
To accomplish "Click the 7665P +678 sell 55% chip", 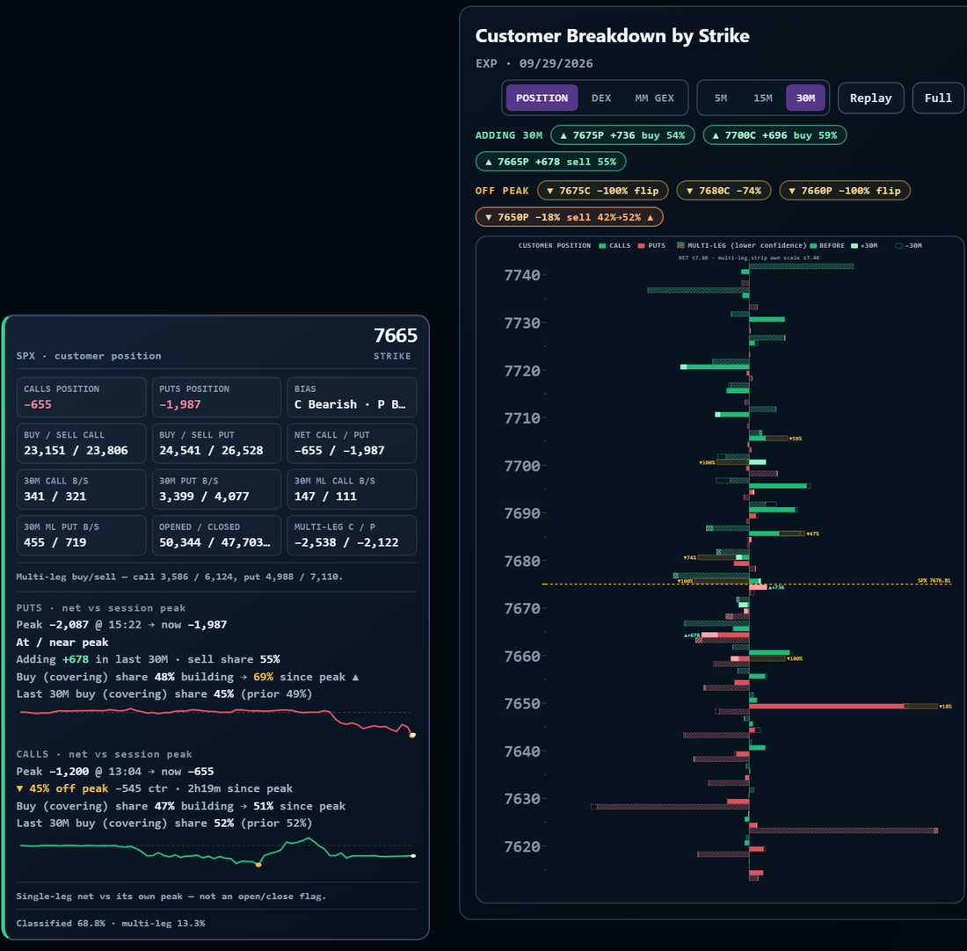I will click(x=550, y=162).
